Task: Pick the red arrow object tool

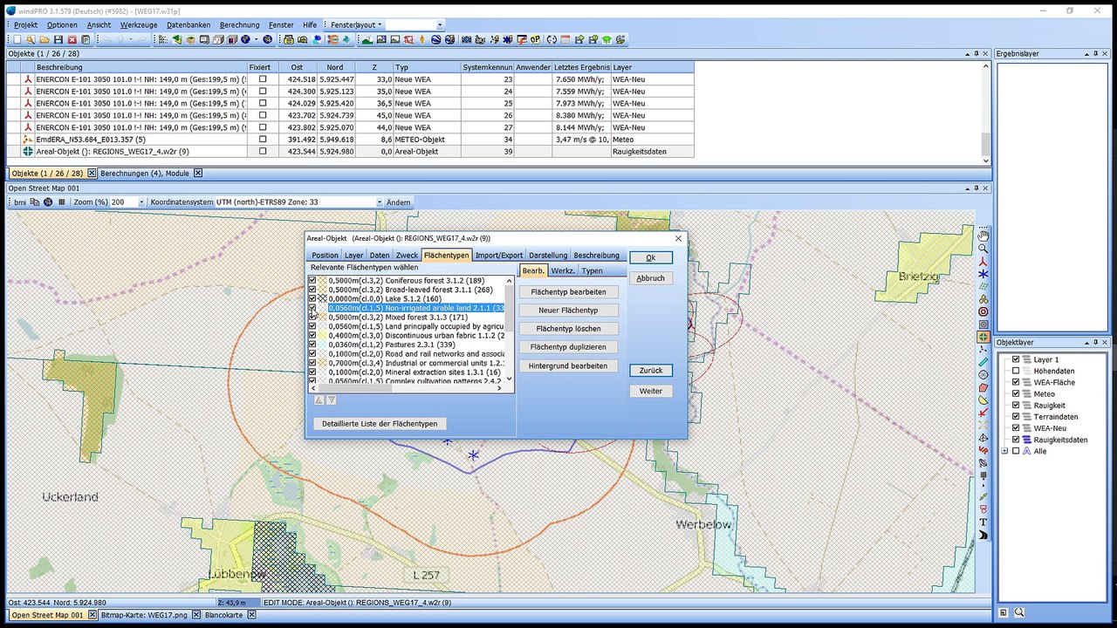Action: (983, 413)
